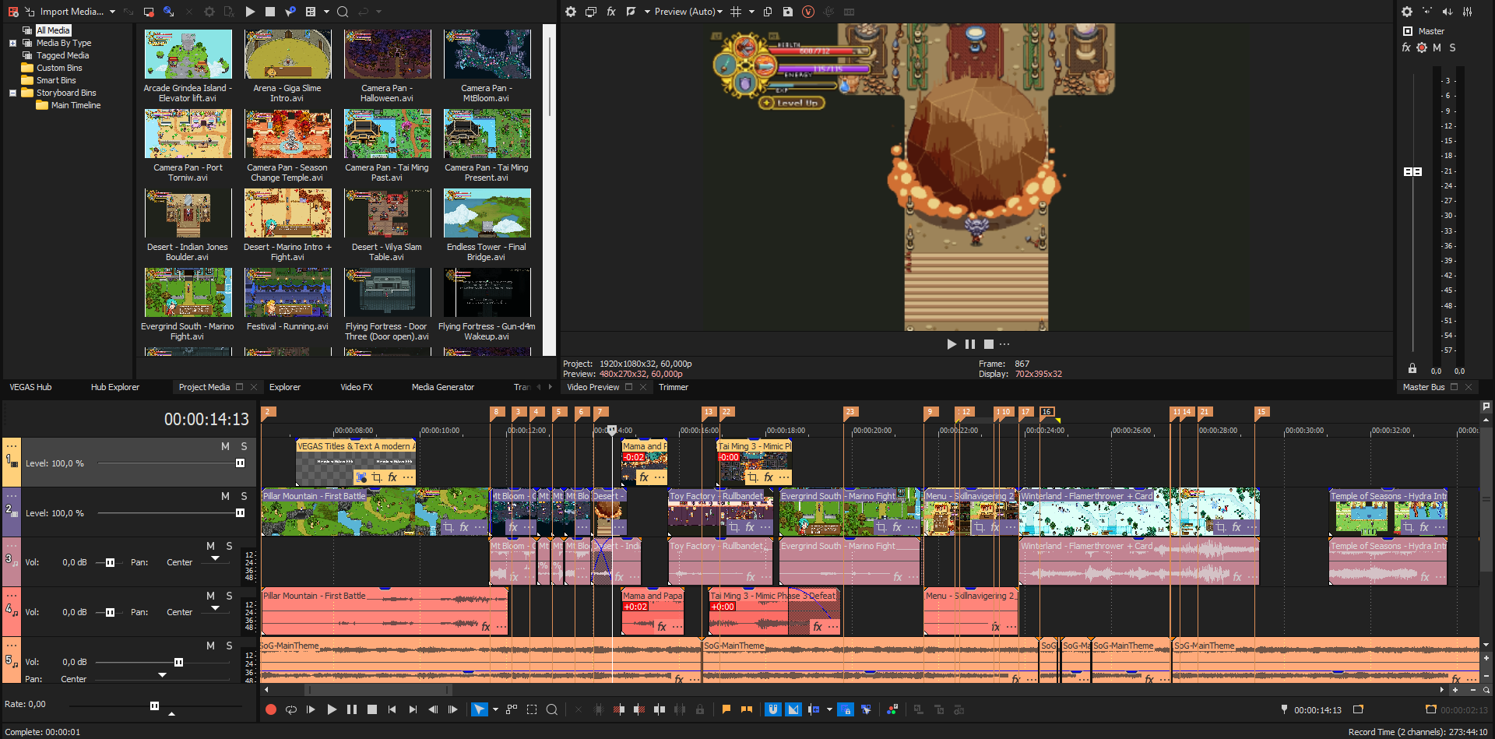
Task: Click Level Up button in preview
Action: pyautogui.click(x=792, y=103)
